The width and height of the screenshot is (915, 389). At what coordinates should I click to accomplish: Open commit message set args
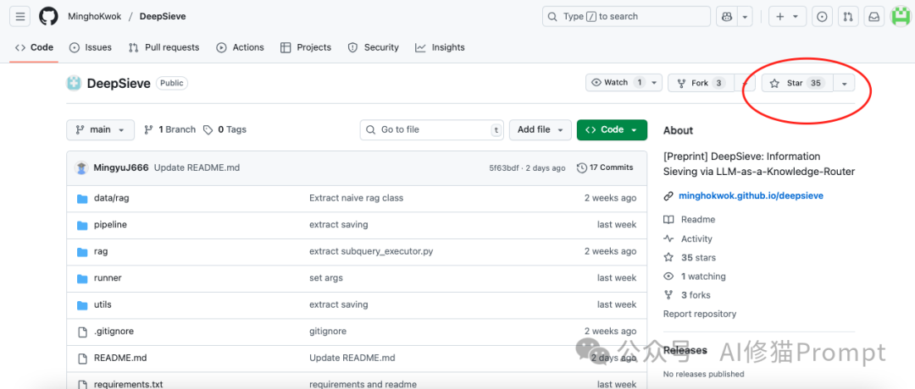pyautogui.click(x=326, y=278)
